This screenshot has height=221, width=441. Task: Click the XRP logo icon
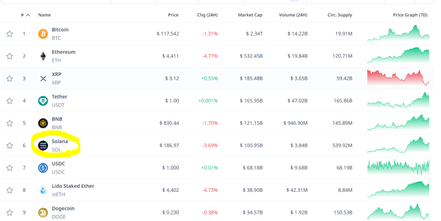43,78
